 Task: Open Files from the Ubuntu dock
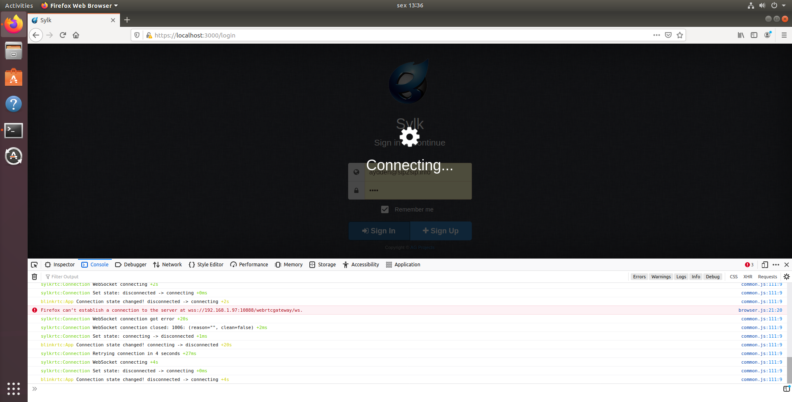point(14,51)
